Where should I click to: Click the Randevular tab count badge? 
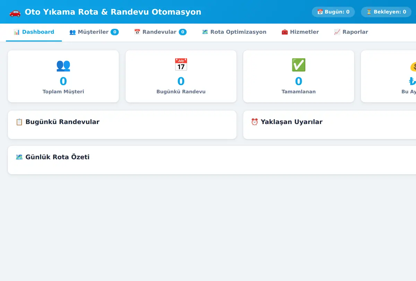pos(183,32)
